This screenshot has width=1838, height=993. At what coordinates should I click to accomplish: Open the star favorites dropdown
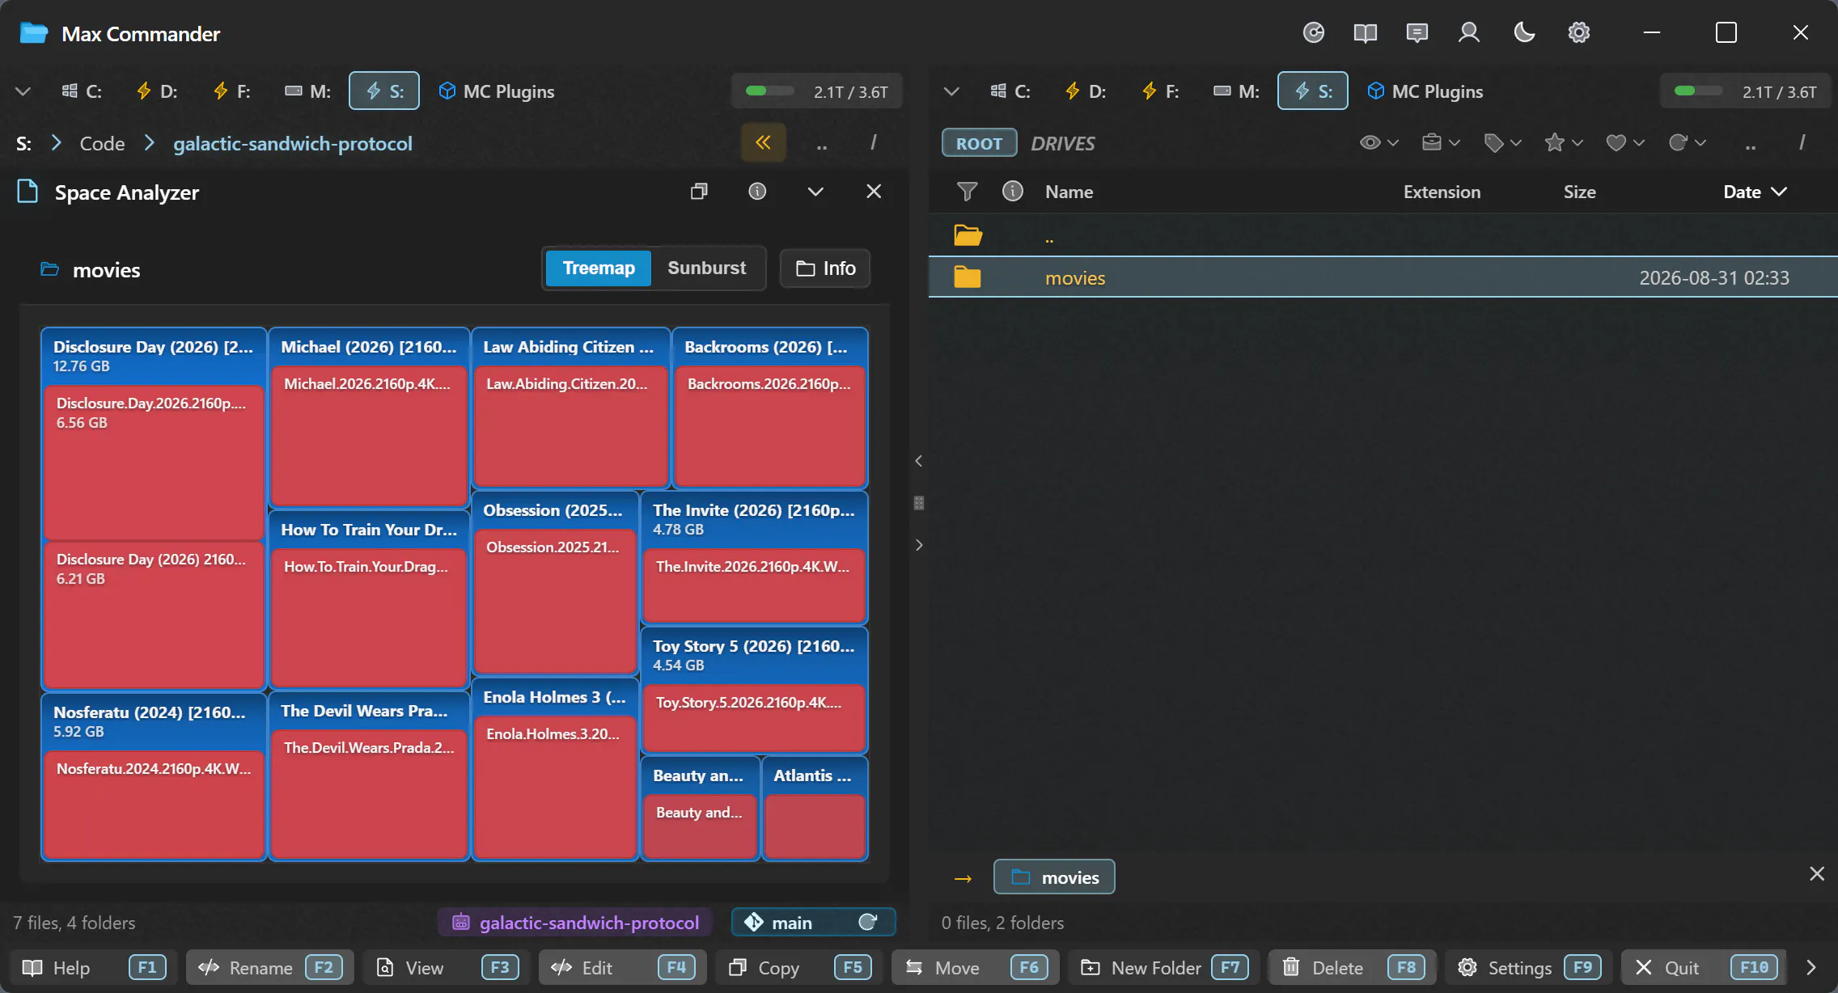click(x=1563, y=143)
